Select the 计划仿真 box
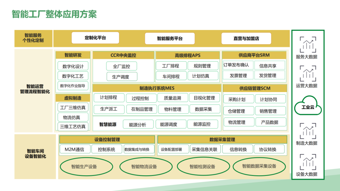Screen dimensions: 340x191 pyautogui.click(x=203, y=76)
